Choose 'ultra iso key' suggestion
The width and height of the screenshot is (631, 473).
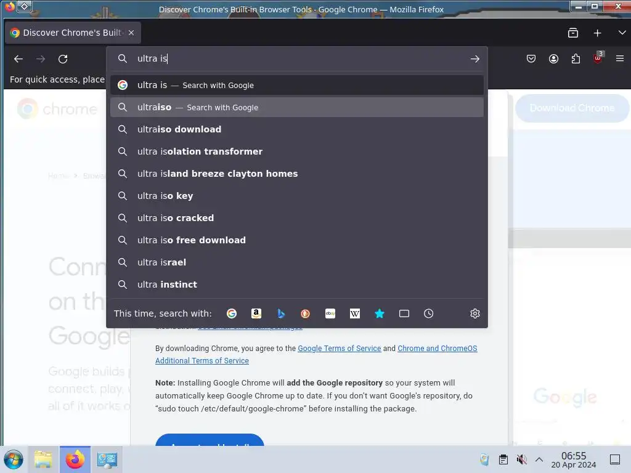tap(297, 196)
